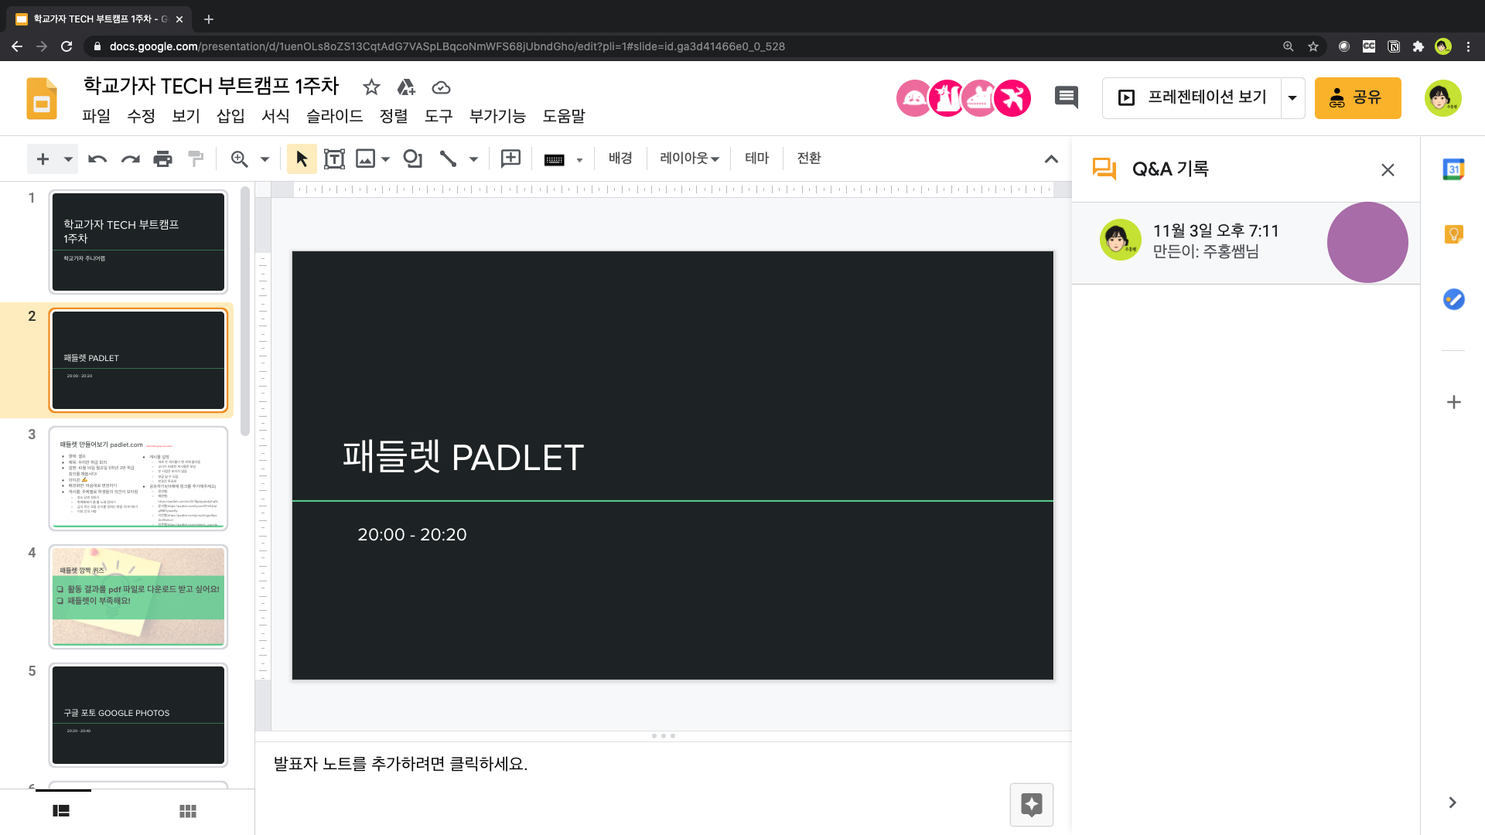
Task: Switch to filmstrip view
Action: coord(61,811)
